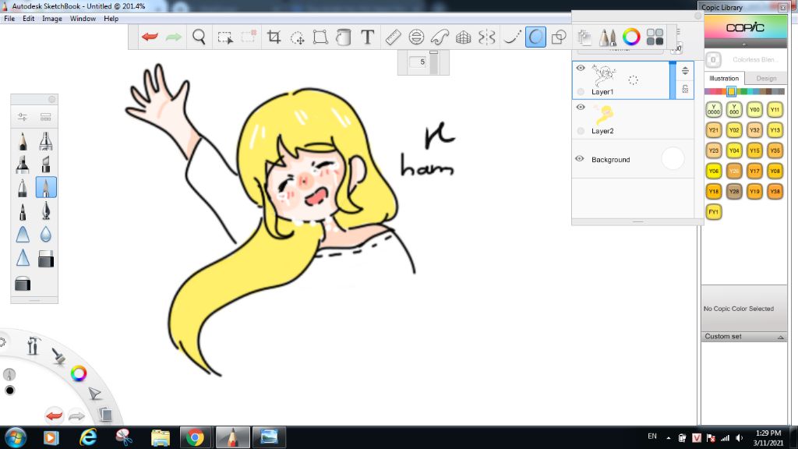798x449 pixels.
Task: Pick the Y17 Copic color
Action: click(x=754, y=171)
